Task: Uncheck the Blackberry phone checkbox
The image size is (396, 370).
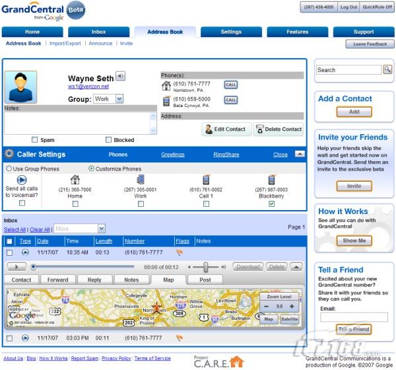Action: tap(271, 203)
